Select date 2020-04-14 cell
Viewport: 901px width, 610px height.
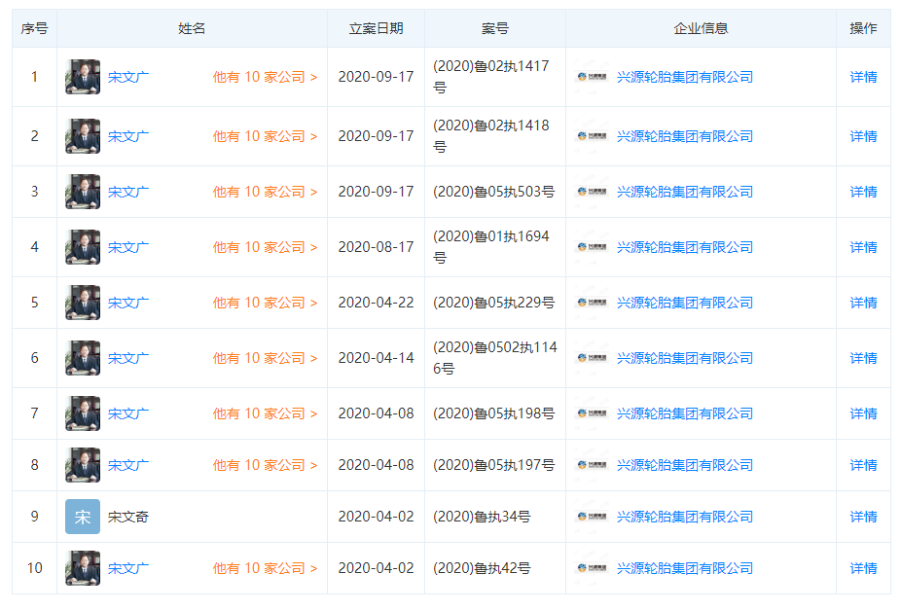[376, 358]
